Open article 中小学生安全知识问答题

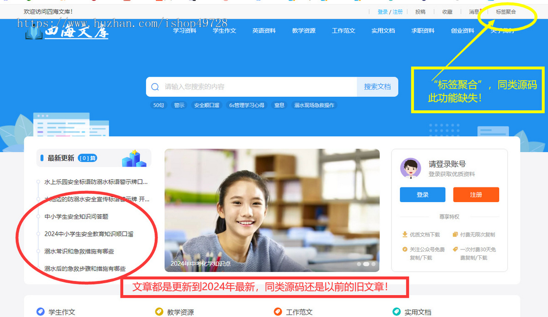click(76, 216)
